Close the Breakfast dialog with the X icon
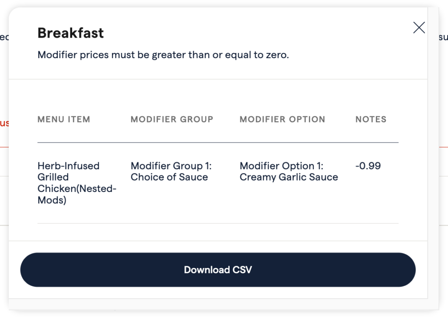Image resolution: width=448 pixels, height=317 pixels. [x=419, y=28]
